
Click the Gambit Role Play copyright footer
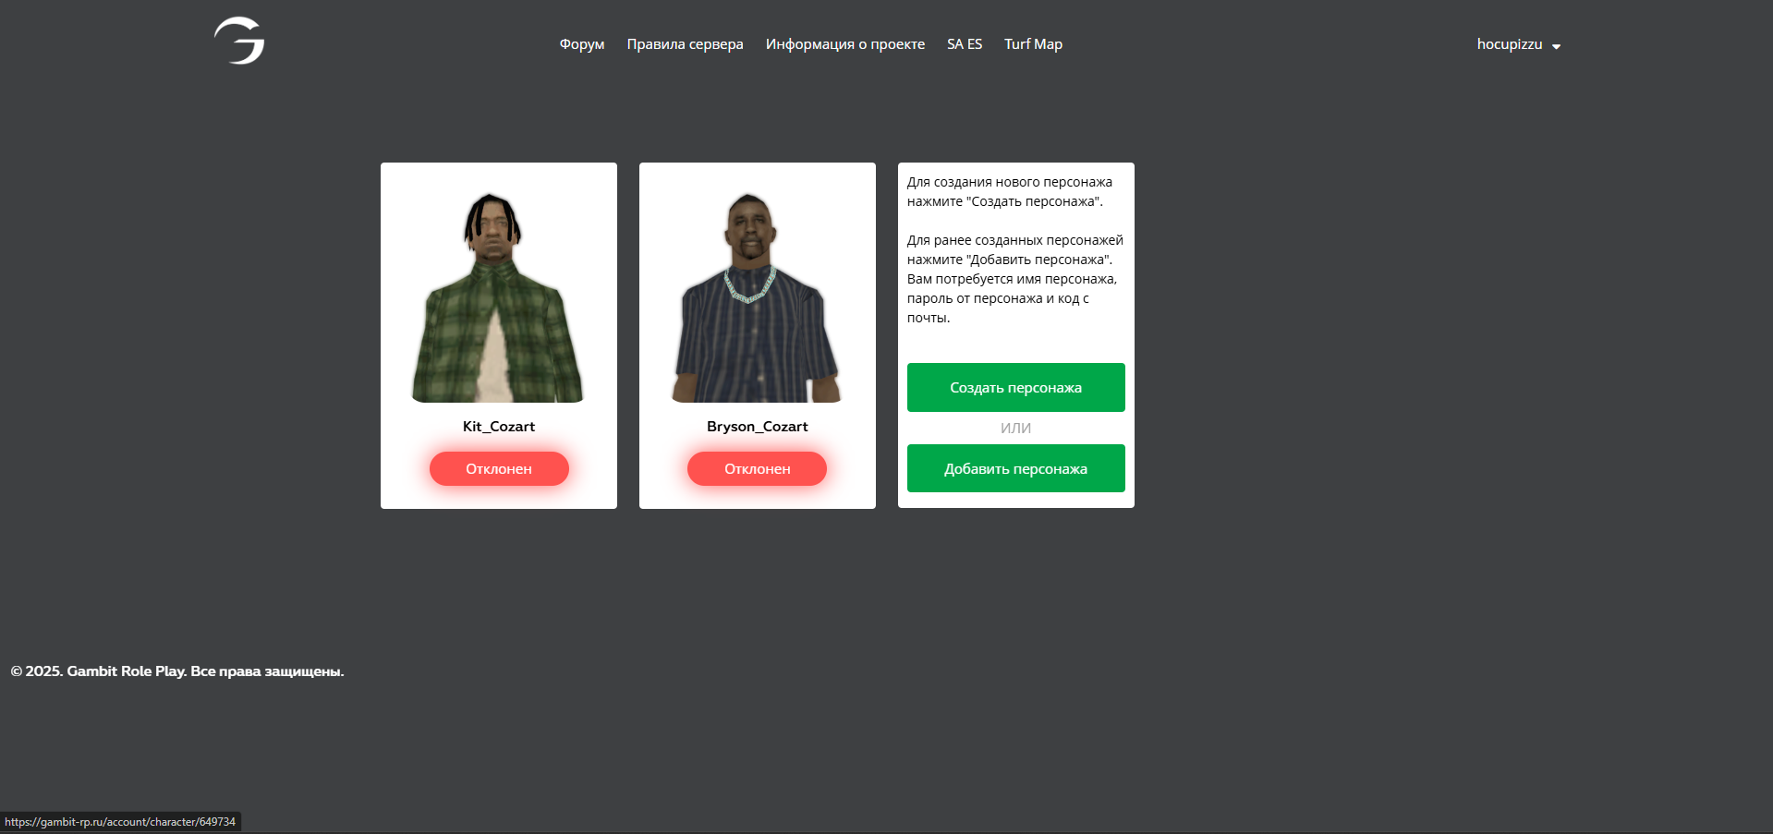[177, 671]
